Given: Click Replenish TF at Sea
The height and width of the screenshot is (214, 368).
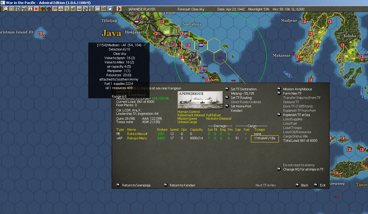Looking at the screenshot, I should click(x=296, y=115).
